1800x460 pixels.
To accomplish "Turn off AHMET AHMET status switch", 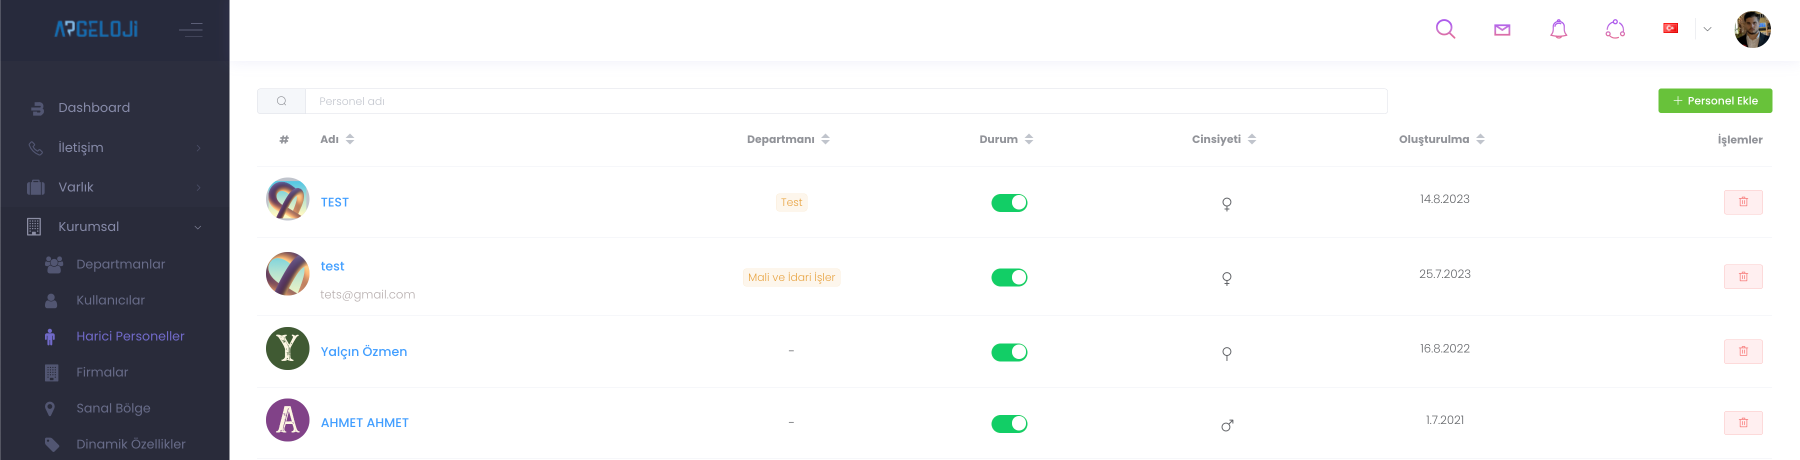I will pyautogui.click(x=1009, y=423).
